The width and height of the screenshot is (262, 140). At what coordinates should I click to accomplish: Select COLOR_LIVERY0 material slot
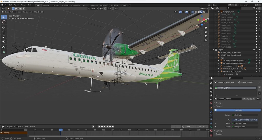pyautogui.click(x=235, y=88)
